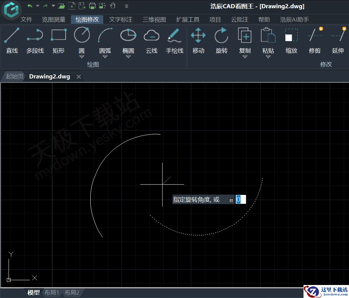Viewport: 349px width, 298px height.
Task: Click the save-as disk icon
Action: [82, 6]
